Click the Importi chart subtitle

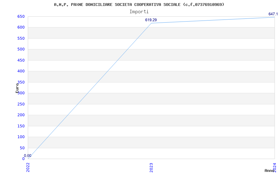[139, 12]
